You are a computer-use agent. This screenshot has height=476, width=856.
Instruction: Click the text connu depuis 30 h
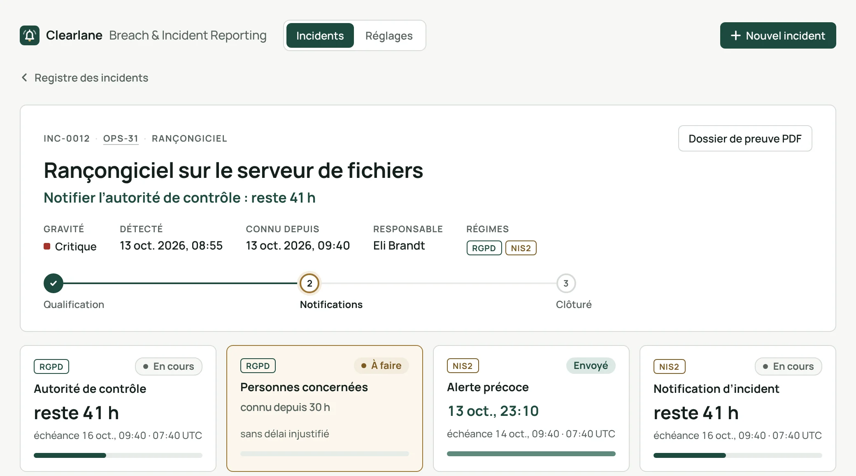click(285, 407)
